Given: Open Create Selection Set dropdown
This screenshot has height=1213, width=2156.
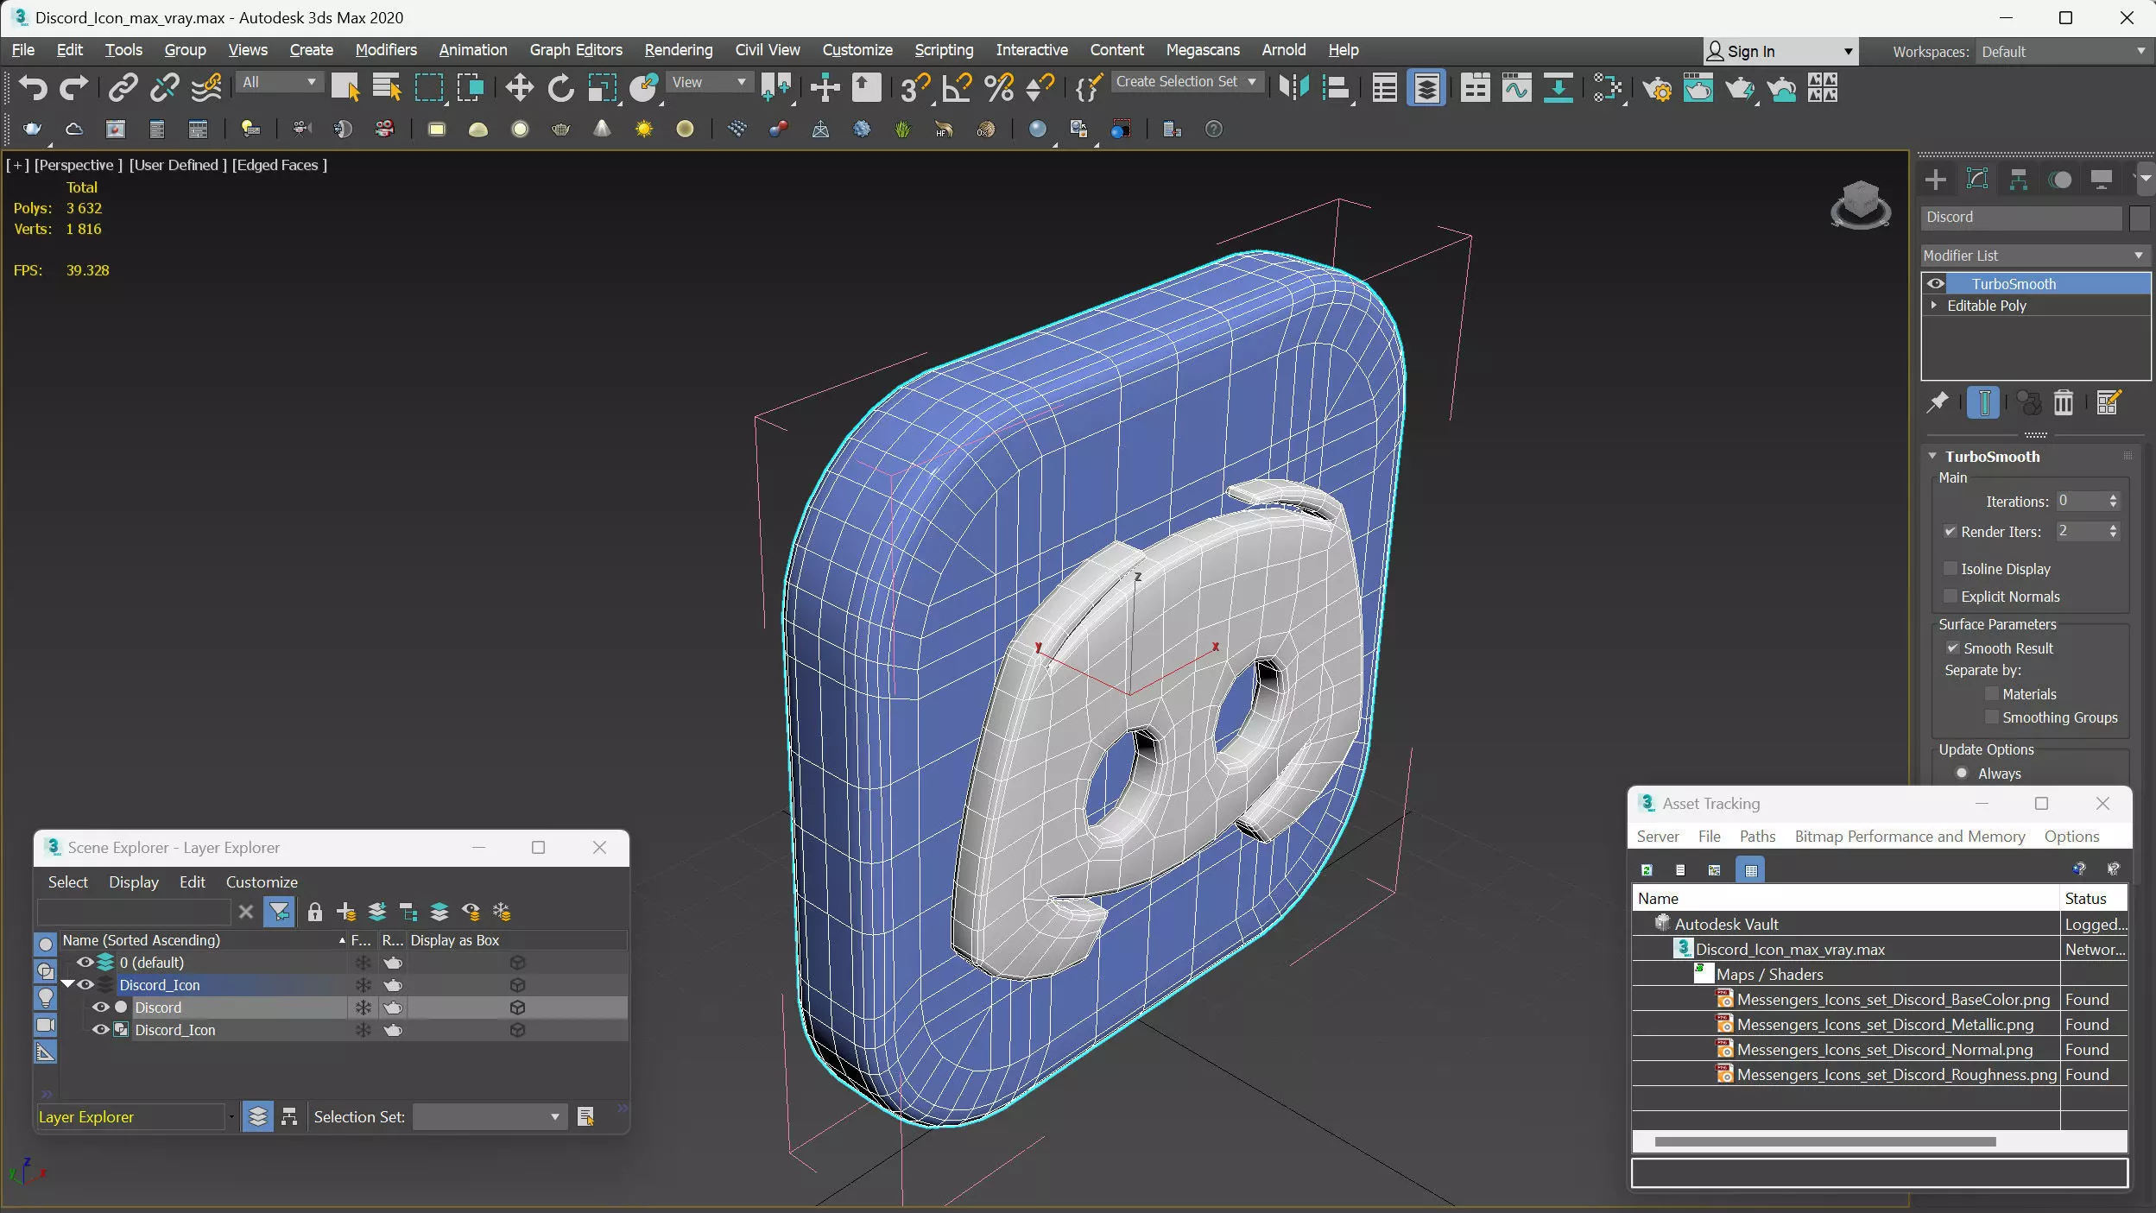Looking at the screenshot, I should 1185,81.
